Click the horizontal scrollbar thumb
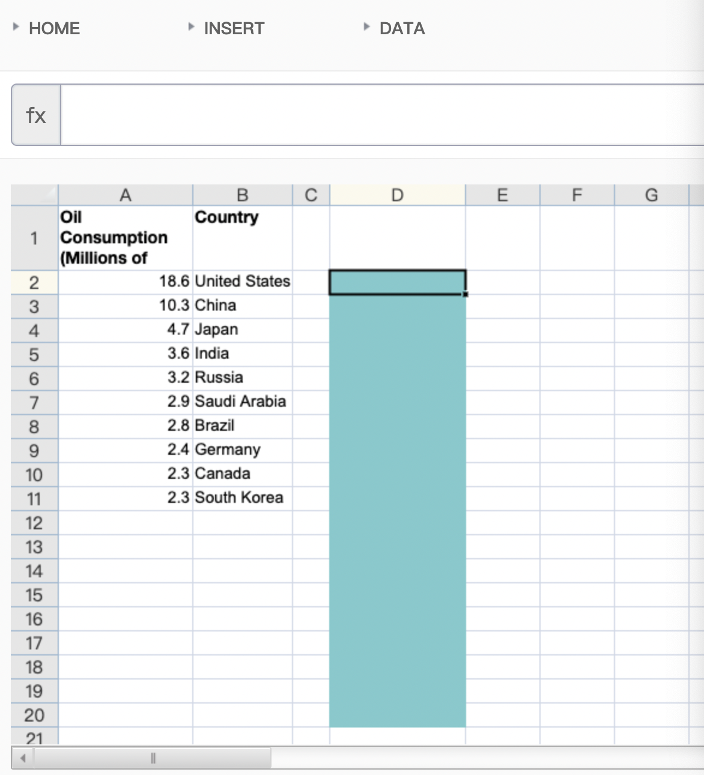 pyautogui.click(x=153, y=758)
